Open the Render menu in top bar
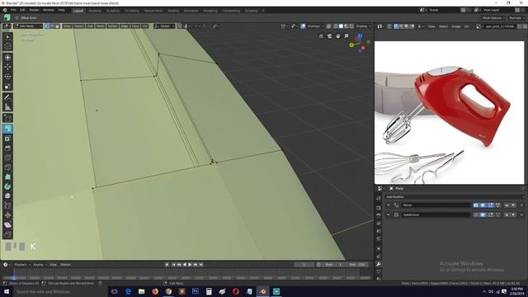528x297 pixels. click(x=34, y=11)
